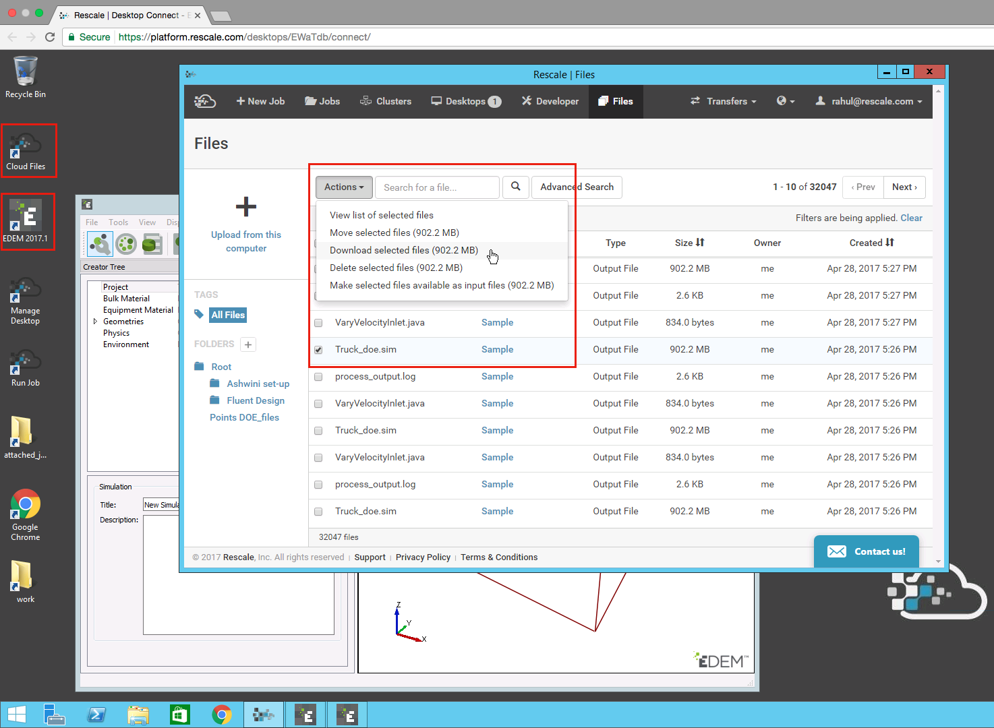Image resolution: width=994 pixels, height=728 pixels.
Task: Open the Ashwini set-up folder
Action: (258, 384)
